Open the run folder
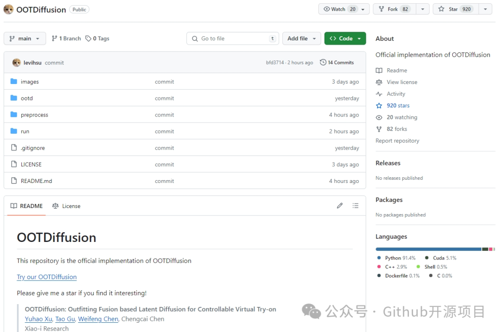Viewport: 502px width, 332px height. [x=25, y=131]
